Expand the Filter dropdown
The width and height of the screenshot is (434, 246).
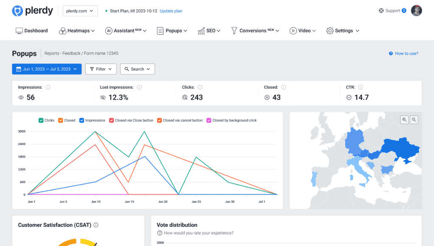tap(101, 69)
